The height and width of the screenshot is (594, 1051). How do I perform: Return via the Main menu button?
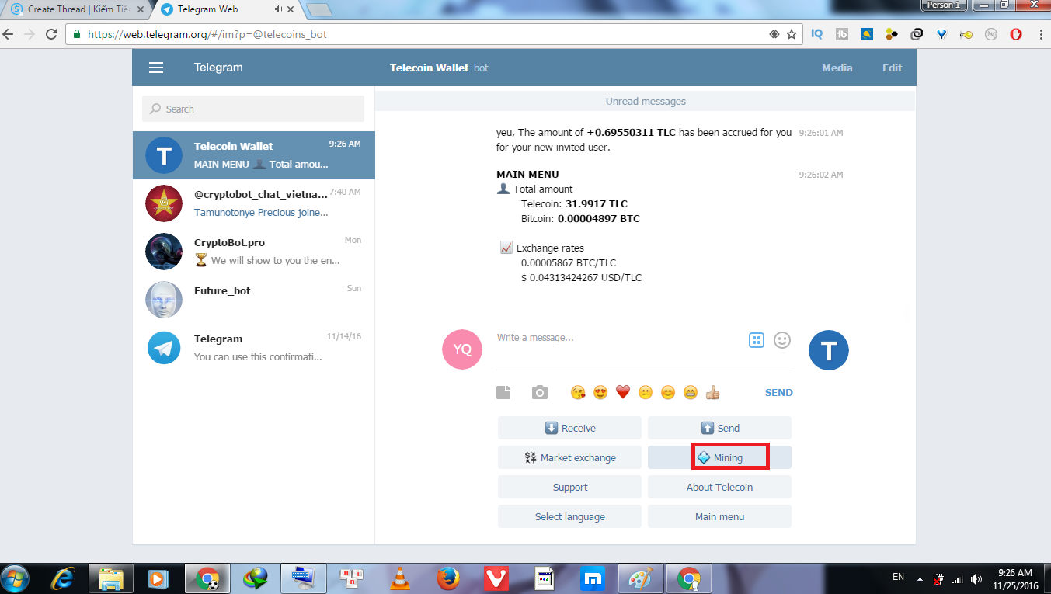click(719, 516)
